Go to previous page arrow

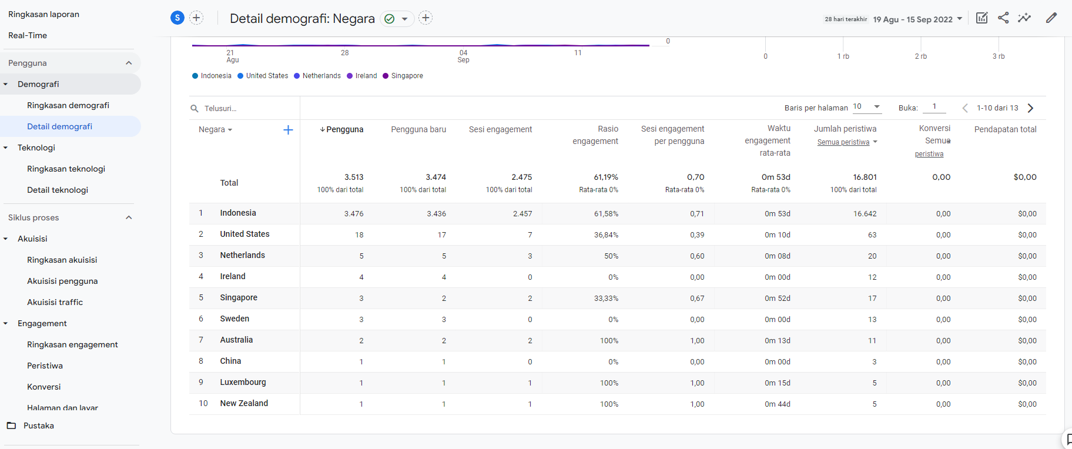(x=965, y=108)
